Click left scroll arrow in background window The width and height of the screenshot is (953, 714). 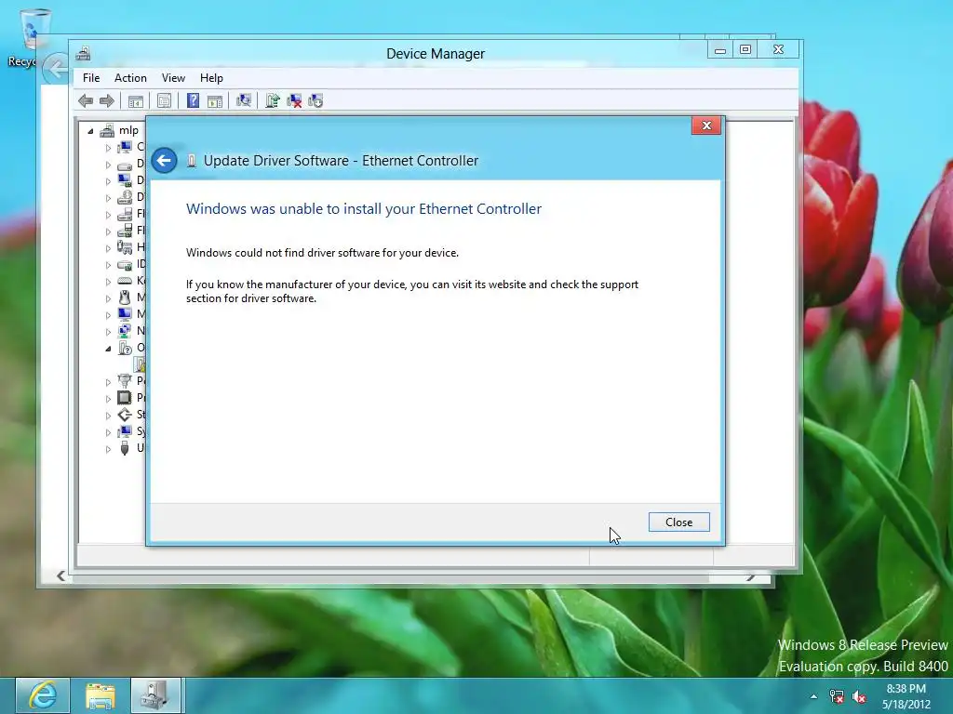[x=60, y=575]
